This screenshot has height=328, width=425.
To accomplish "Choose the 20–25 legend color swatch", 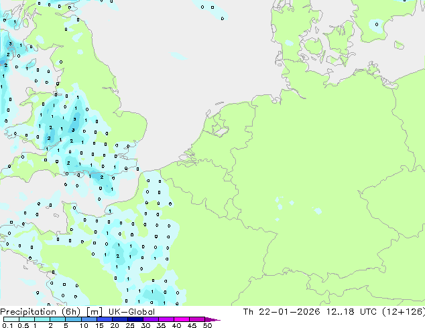I will click(120, 319).
